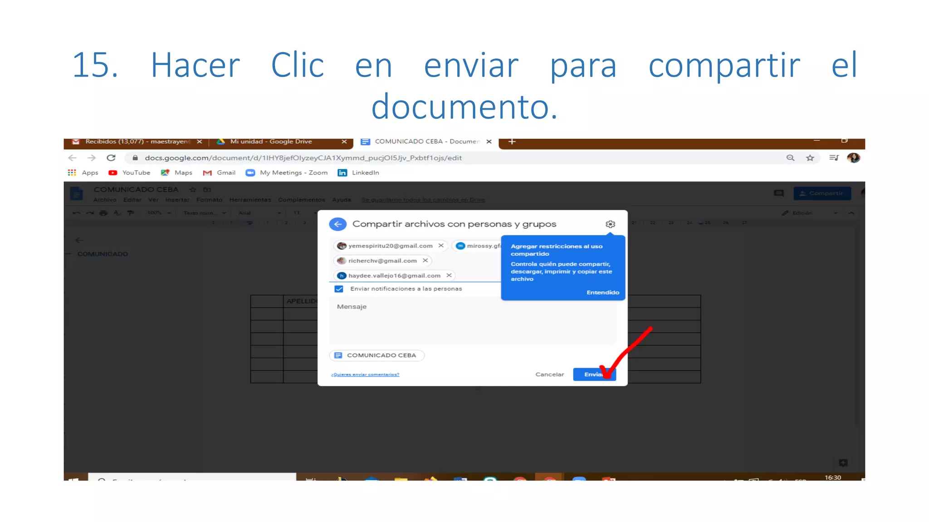929x522 pixels.
Task: Toggle Enviar notificaciones a las personas checkbox
Action: click(x=339, y=289)
